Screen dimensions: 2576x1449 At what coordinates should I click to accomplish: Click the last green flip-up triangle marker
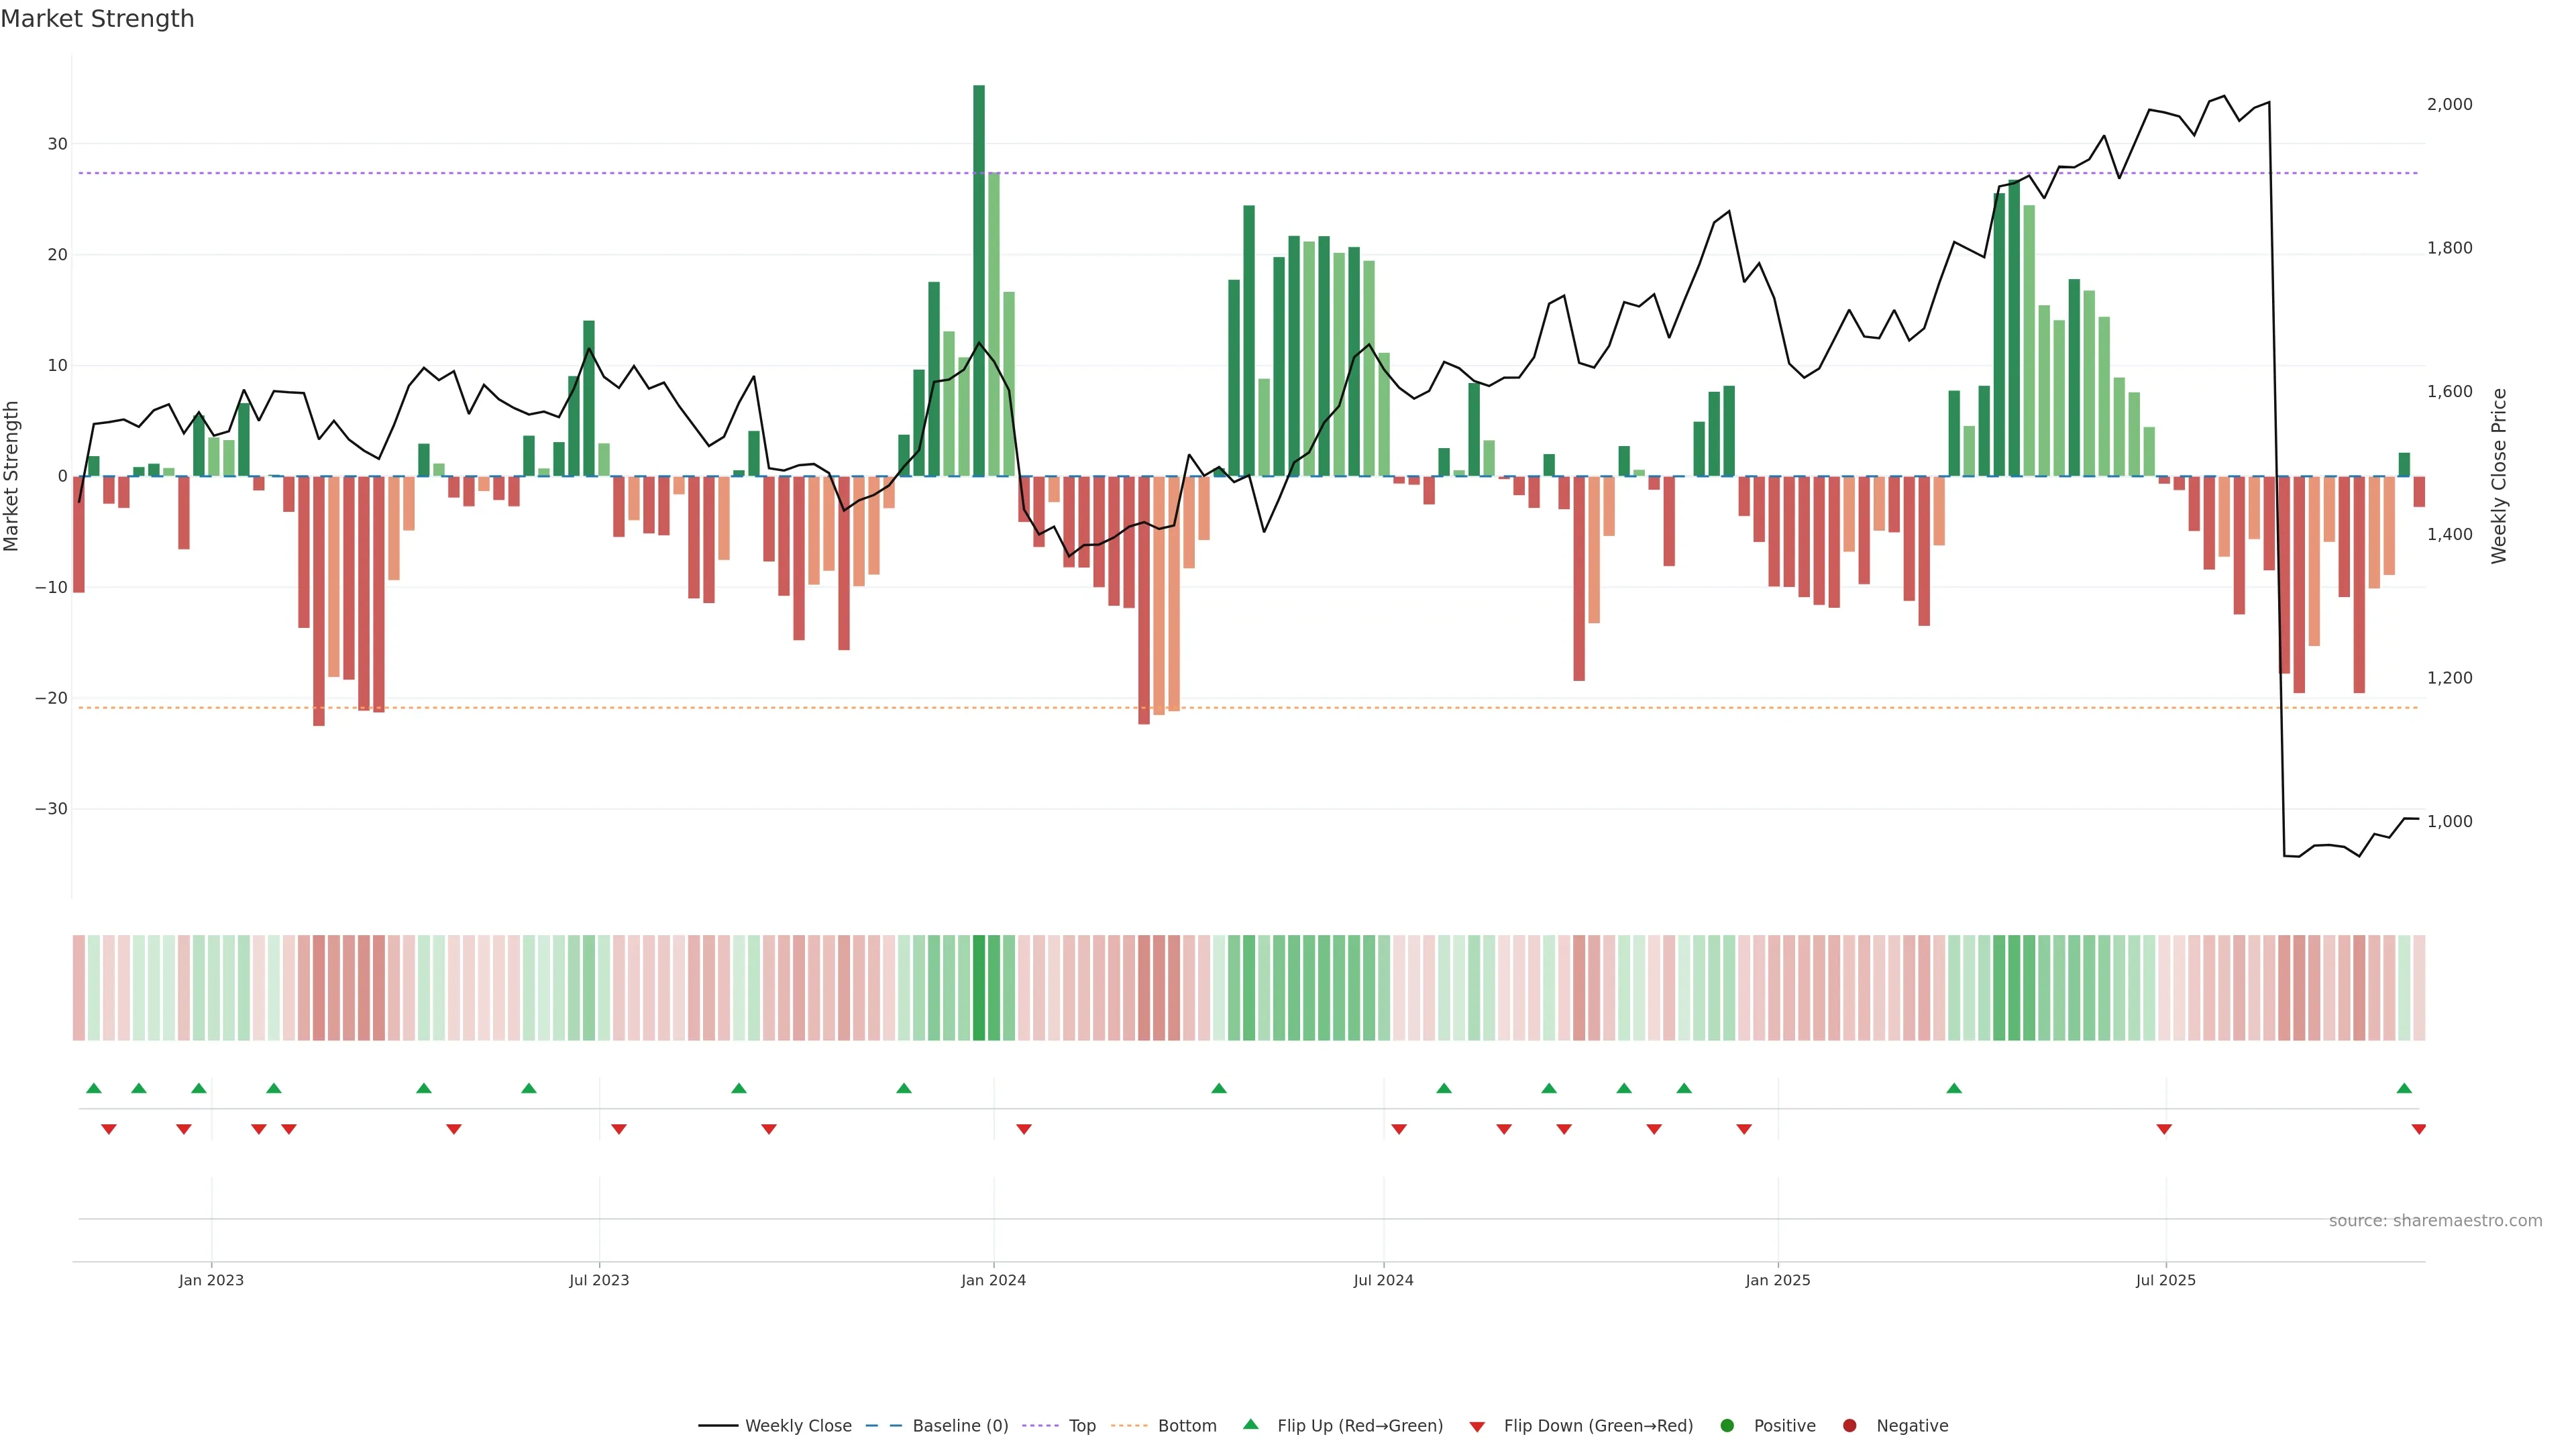point(2404,1088)
